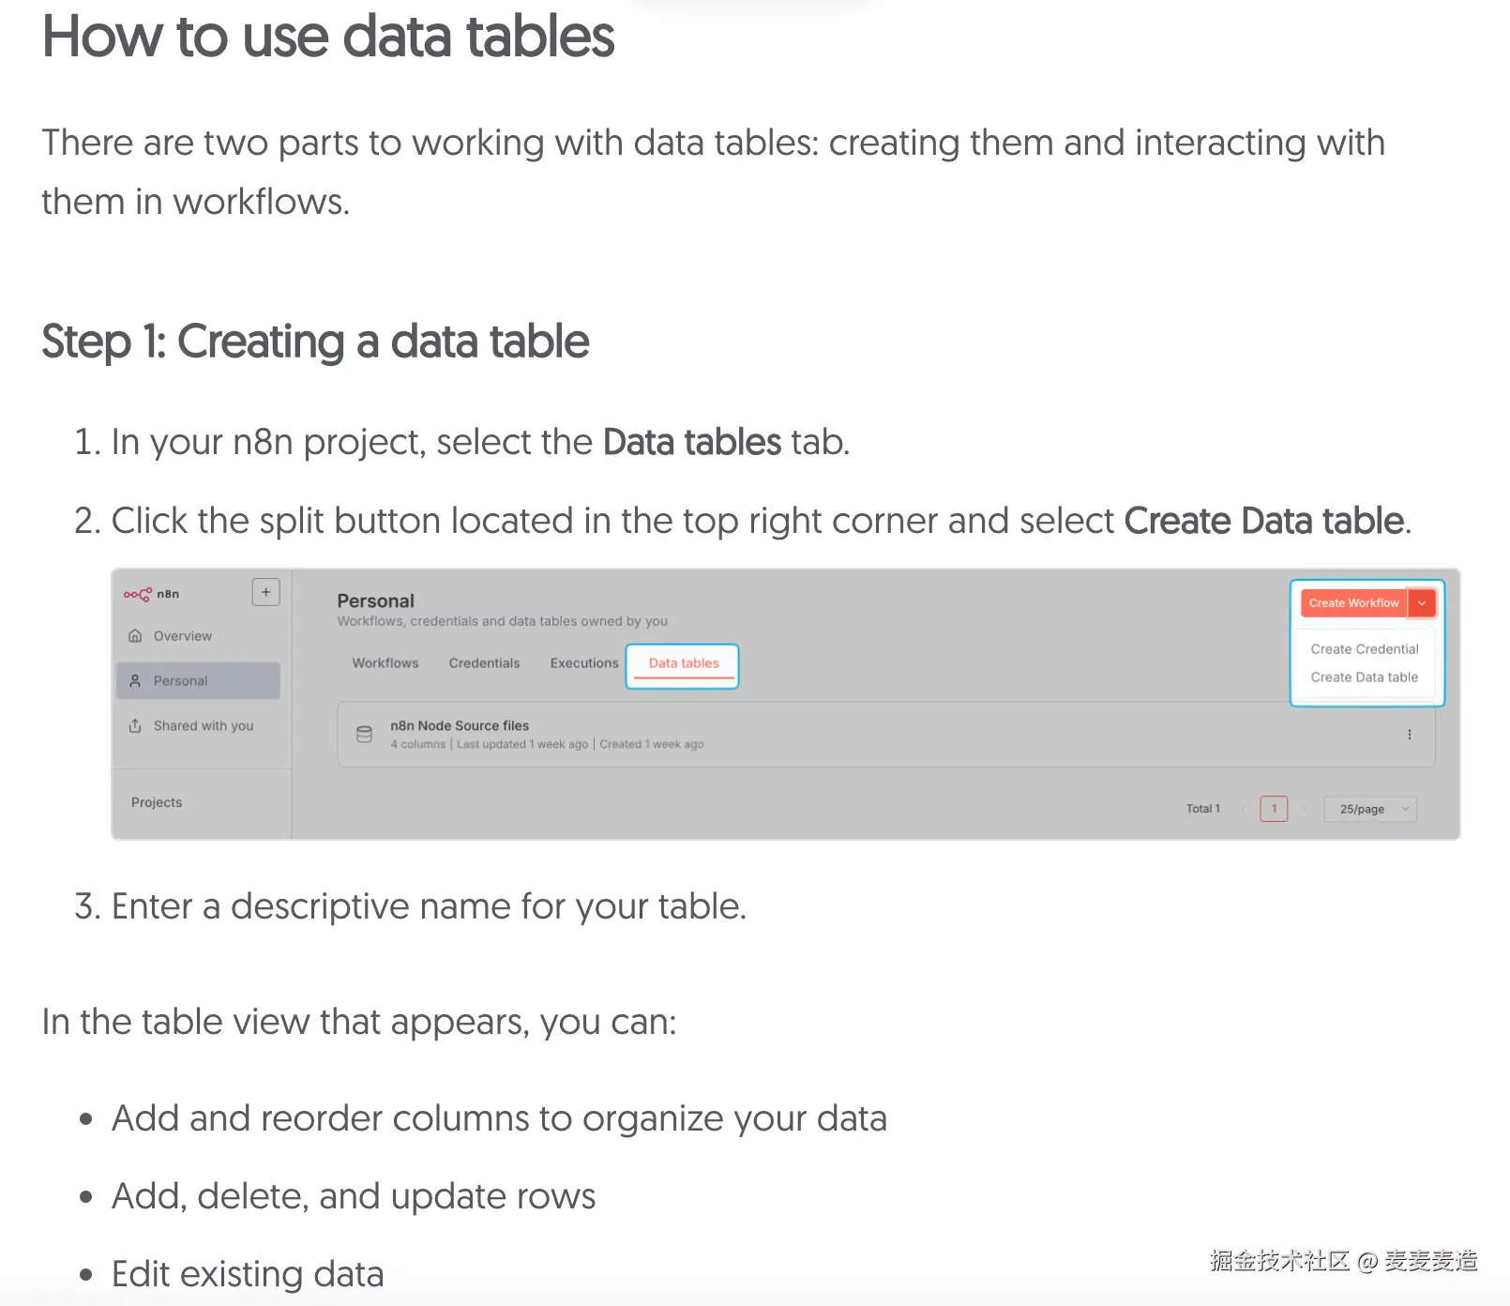Click the Overview home icon
This screenshot has width=1510, height=1306.
click(135, 636)
